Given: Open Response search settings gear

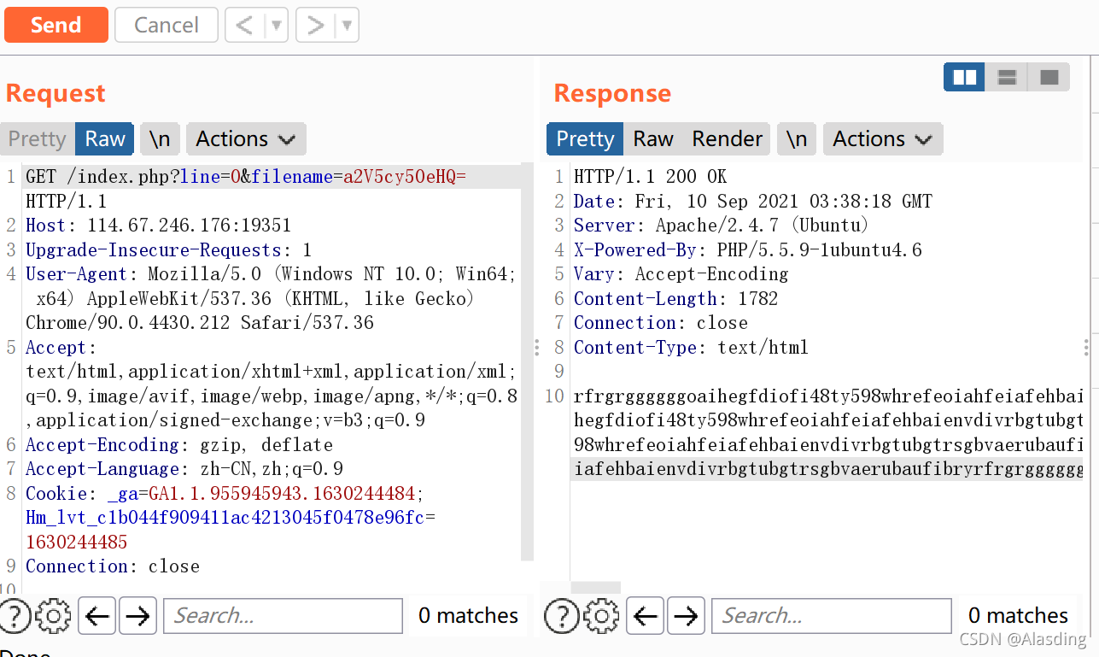Looking at the screenshot, I should 602,615.
